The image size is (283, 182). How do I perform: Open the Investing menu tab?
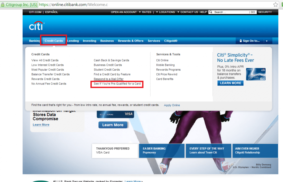[x=90, y=41]
